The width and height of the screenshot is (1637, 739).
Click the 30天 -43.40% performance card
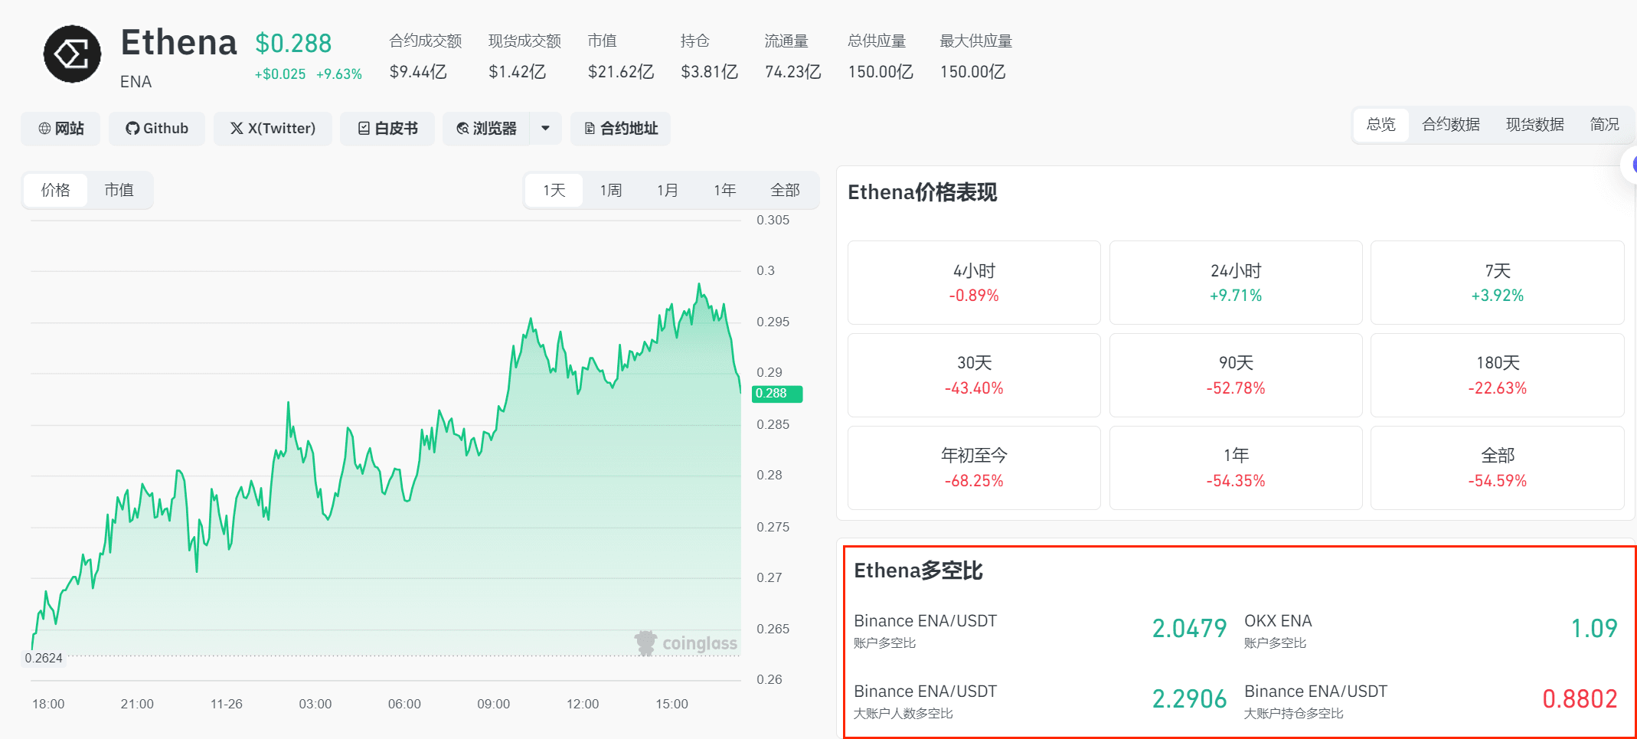tap(974, 375)
